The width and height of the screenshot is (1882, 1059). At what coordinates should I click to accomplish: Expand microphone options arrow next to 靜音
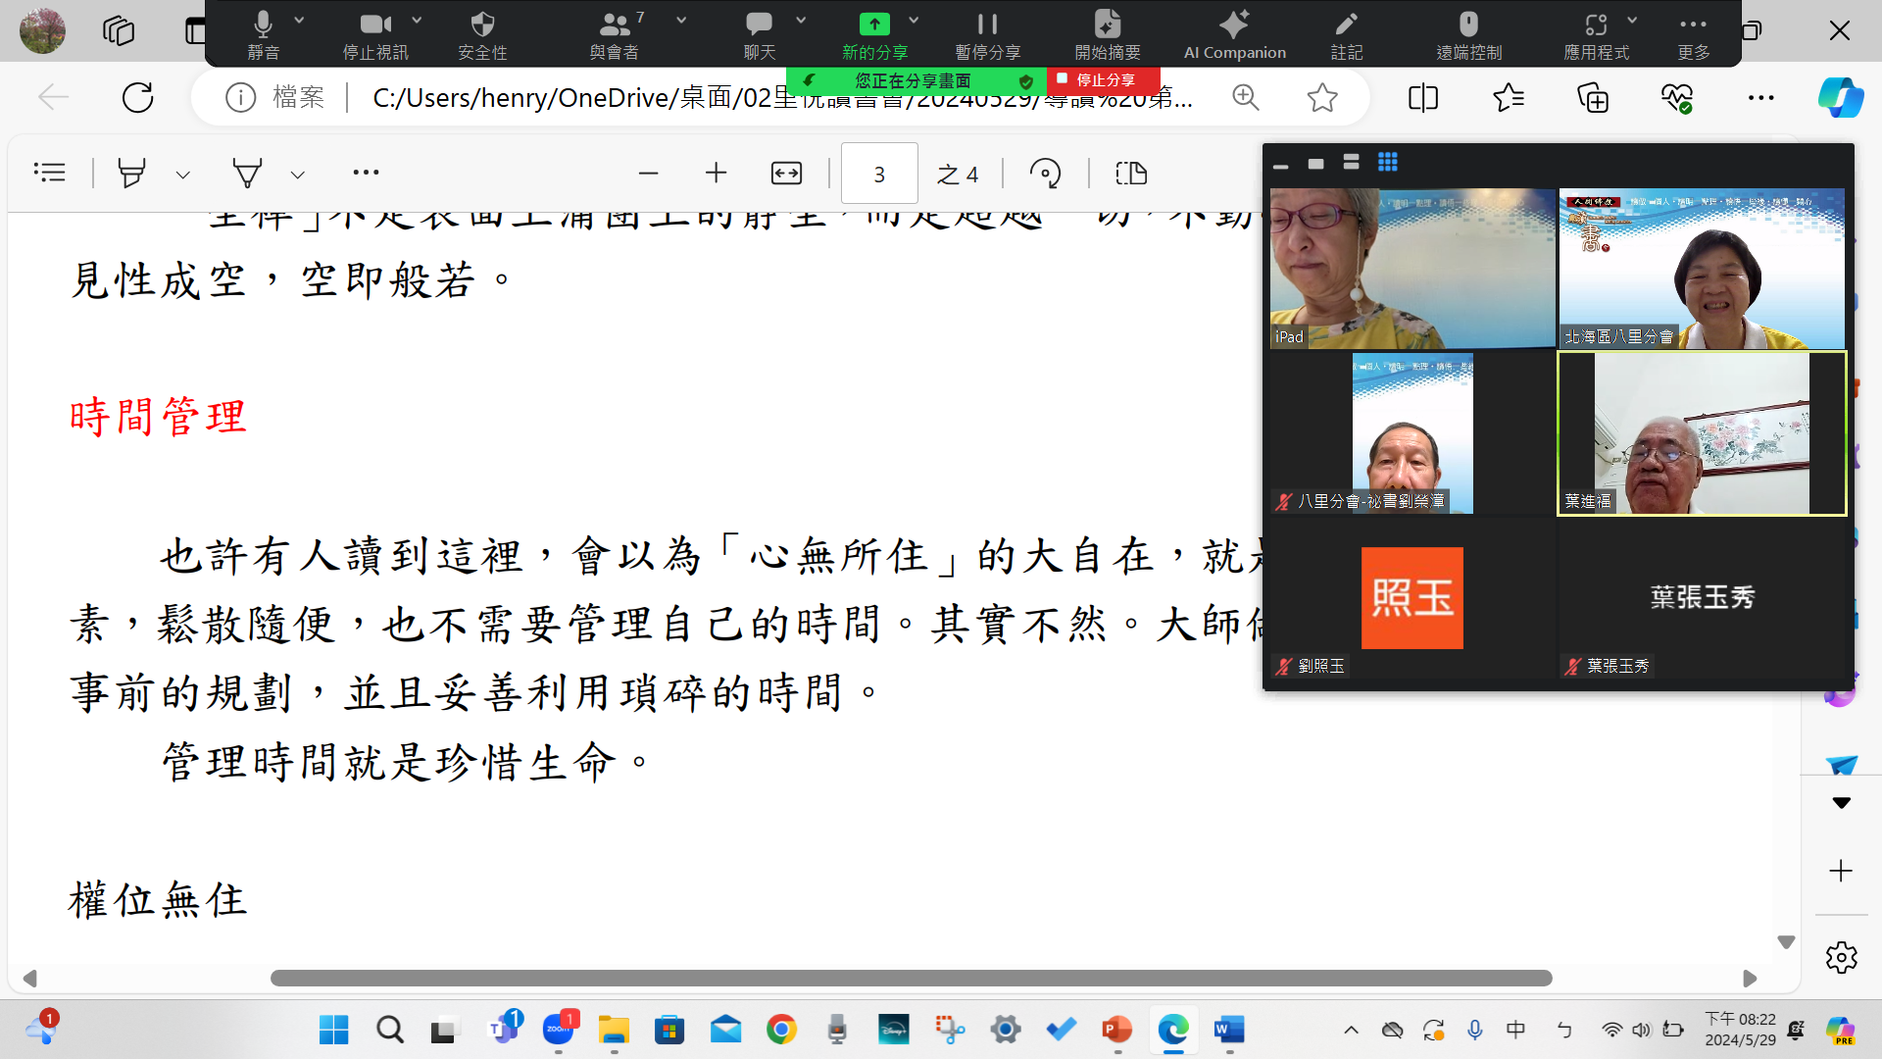[299, 20]
